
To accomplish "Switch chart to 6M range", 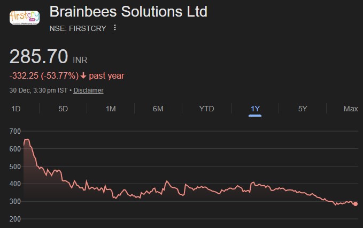I will click(x=158, y=109).
